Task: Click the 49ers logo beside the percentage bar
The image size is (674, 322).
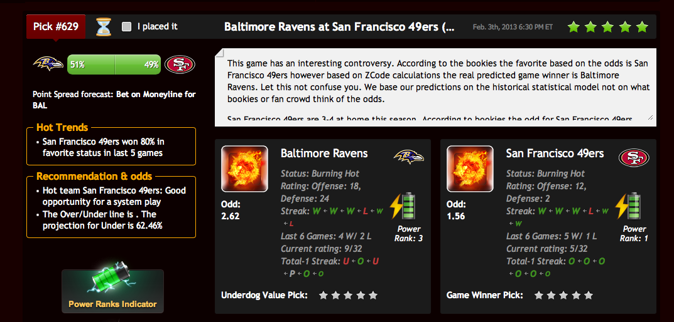Action: pos(180,65)
